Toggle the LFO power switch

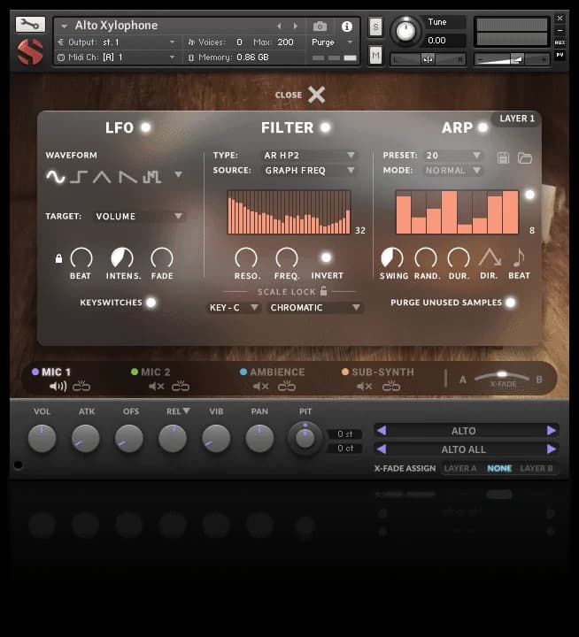coord(146,127)
